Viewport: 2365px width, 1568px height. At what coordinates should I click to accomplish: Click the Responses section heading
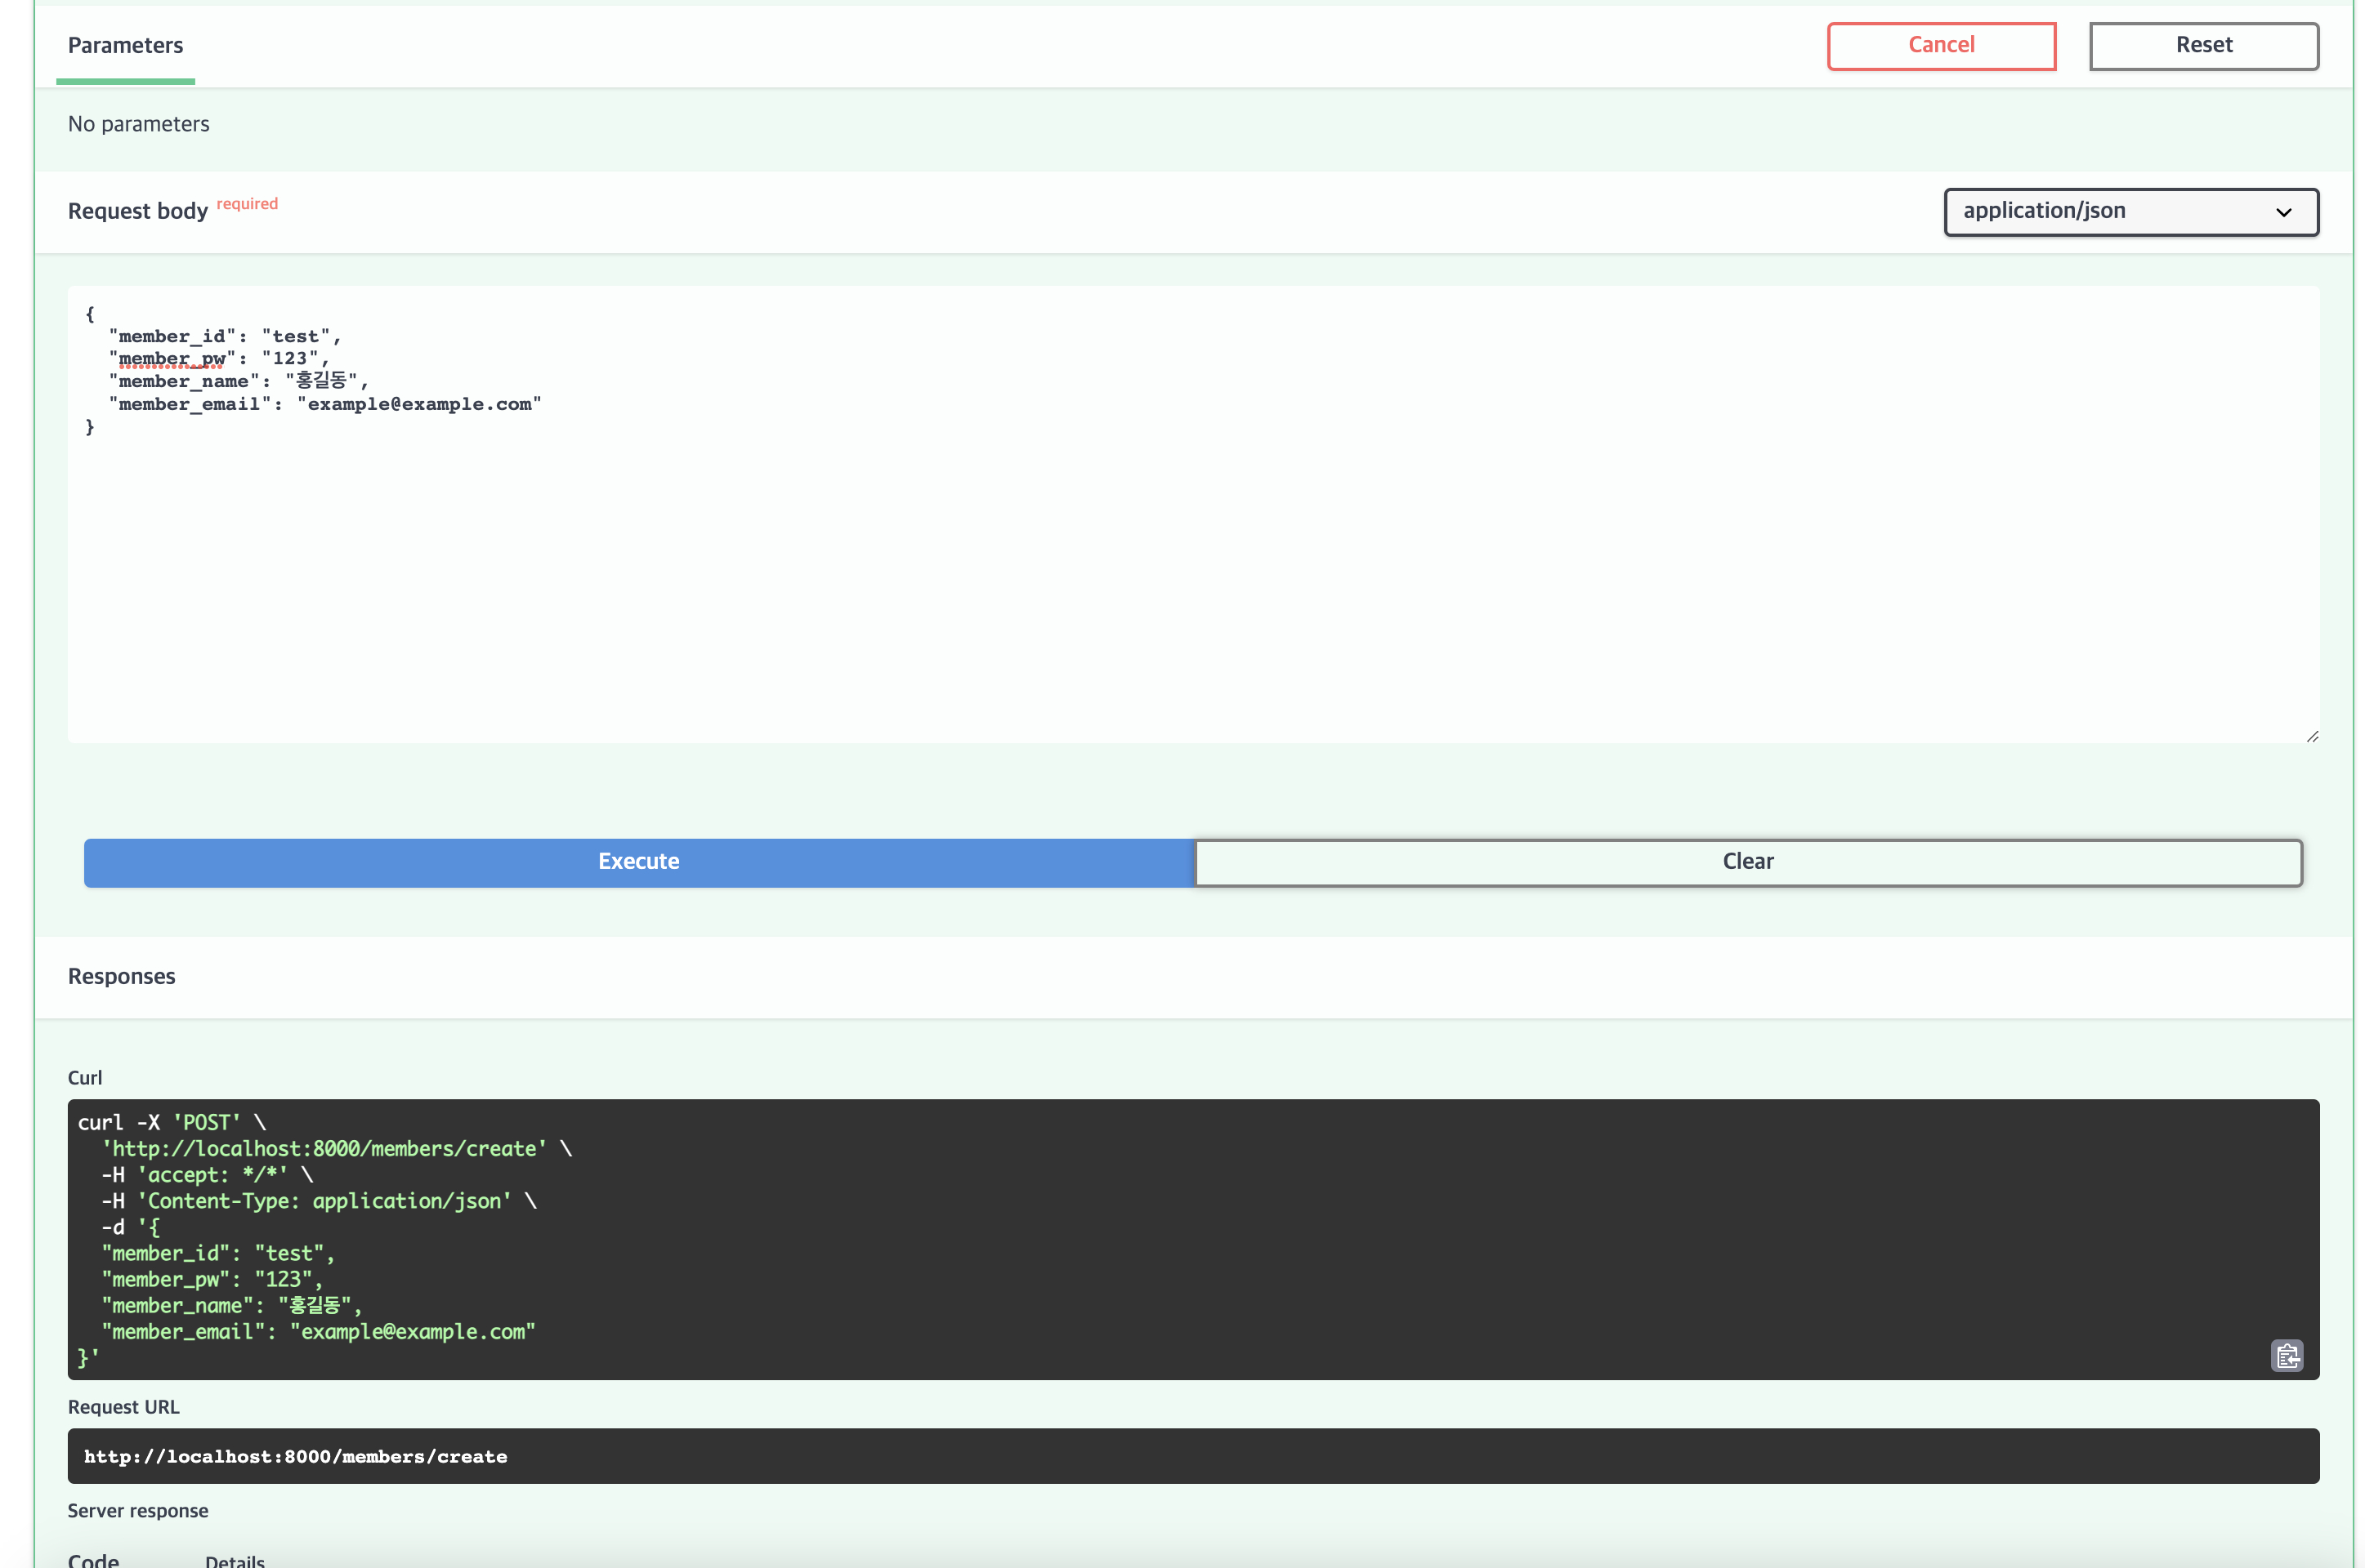121,976
